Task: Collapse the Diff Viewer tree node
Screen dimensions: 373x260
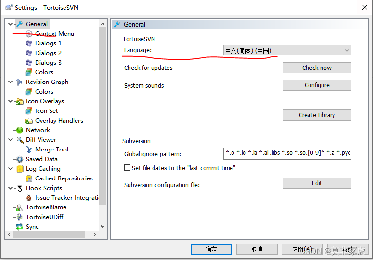Action: pyautogui.click(x=10, y=140)
